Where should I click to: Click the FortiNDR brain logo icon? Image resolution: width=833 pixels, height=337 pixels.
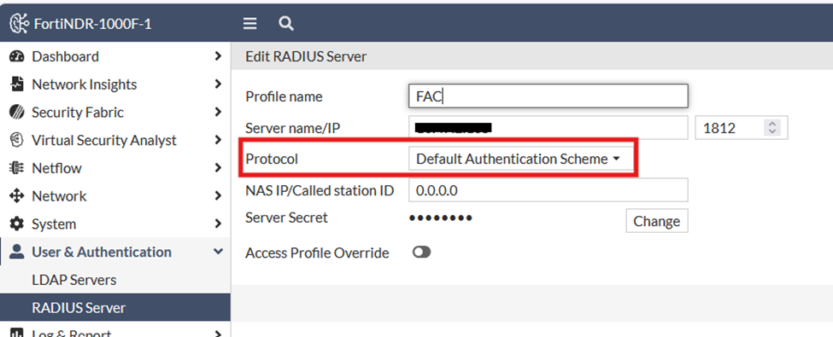click(x=19, y=23)
